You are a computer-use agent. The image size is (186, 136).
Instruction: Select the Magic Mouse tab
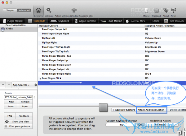click(x=13, y=21)
